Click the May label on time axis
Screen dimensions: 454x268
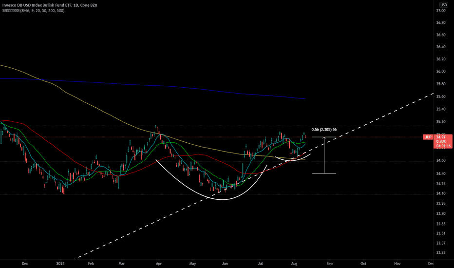click(192, 264)
